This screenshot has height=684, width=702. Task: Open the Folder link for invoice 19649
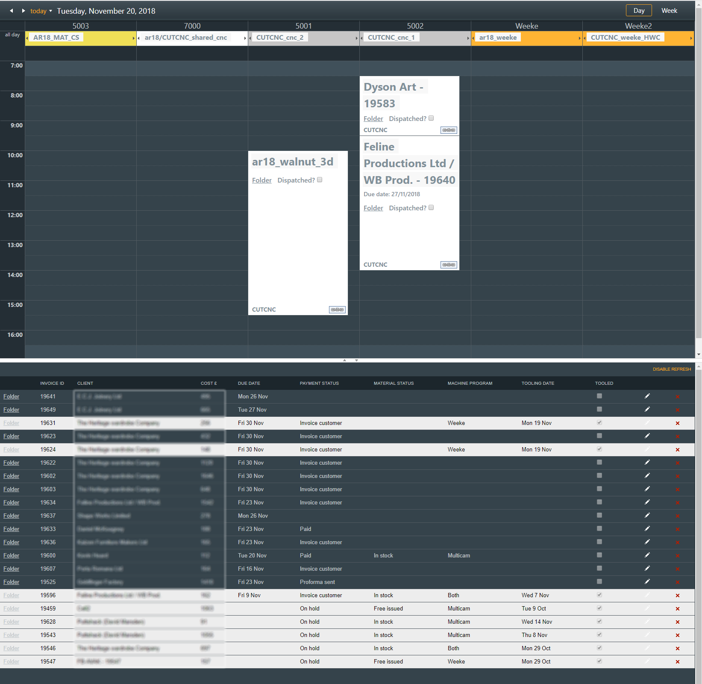pos(11,410)
